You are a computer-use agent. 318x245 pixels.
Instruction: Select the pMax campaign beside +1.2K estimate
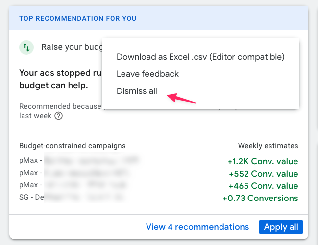79,160
